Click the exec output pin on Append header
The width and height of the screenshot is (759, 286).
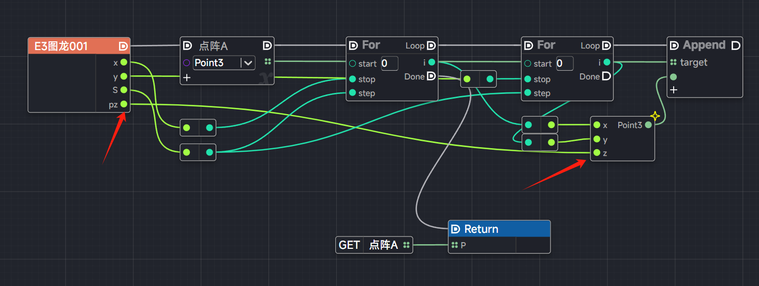[736, 45]
